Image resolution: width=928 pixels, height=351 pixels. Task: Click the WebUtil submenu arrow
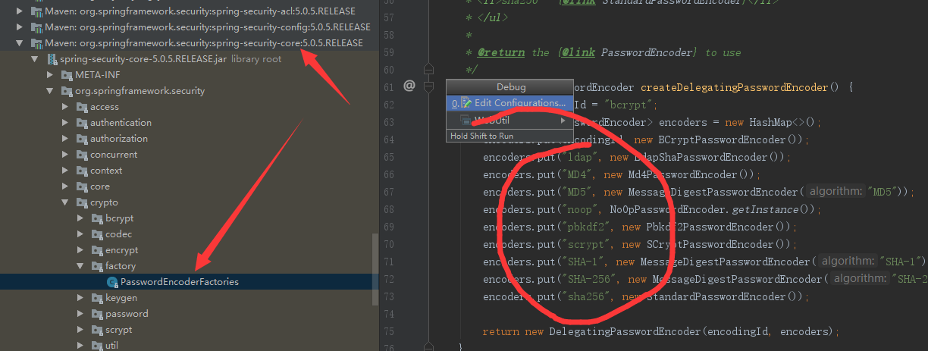563,121
